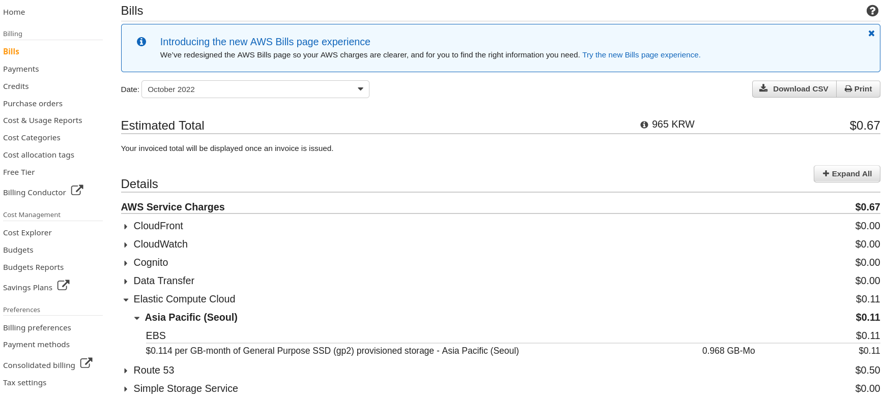The image size is (885, 399).
Task: Expand the CloudFront service row
Action: 126,226
